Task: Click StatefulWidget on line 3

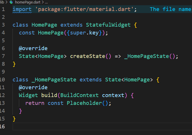Action: [108, 25]
